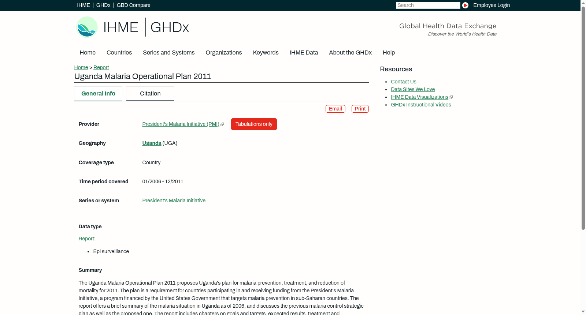Select the General Info tab
The image size is (586, 315).
click(98, 94)
